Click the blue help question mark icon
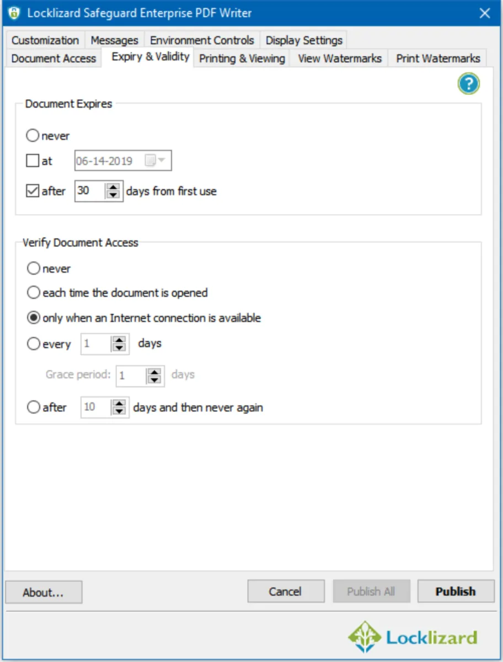Screen dimensions: 503x662 point(468,84)
